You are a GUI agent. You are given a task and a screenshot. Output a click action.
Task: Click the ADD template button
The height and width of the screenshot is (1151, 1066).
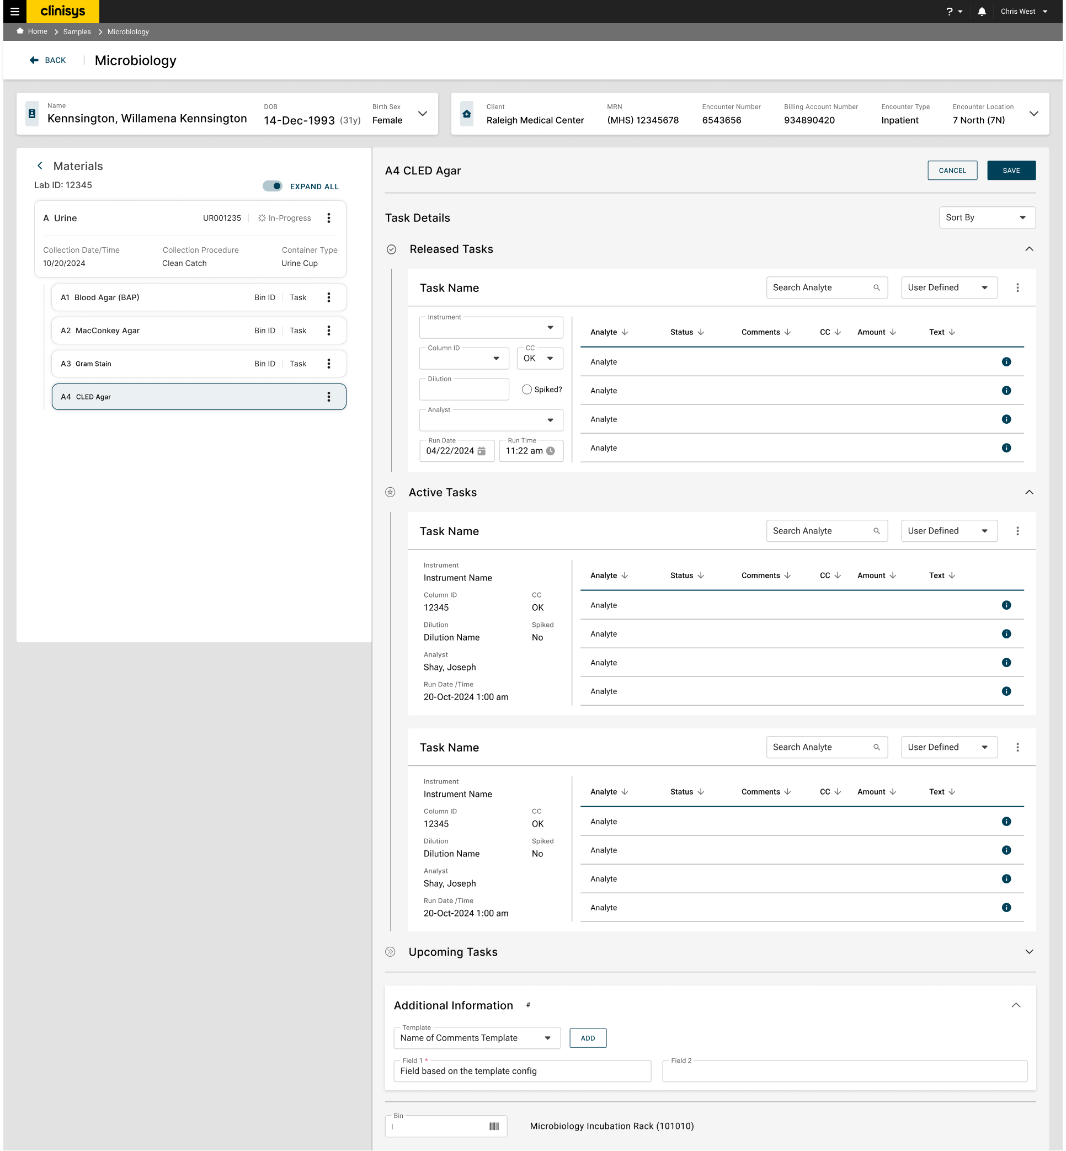[588, 1038]
